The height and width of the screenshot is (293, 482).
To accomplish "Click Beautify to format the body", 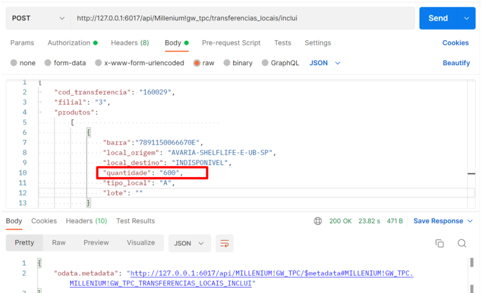I will point(456,63).
